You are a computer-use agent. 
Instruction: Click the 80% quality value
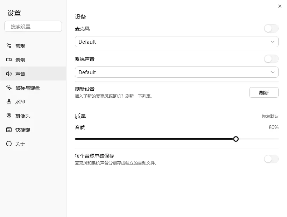273,127
